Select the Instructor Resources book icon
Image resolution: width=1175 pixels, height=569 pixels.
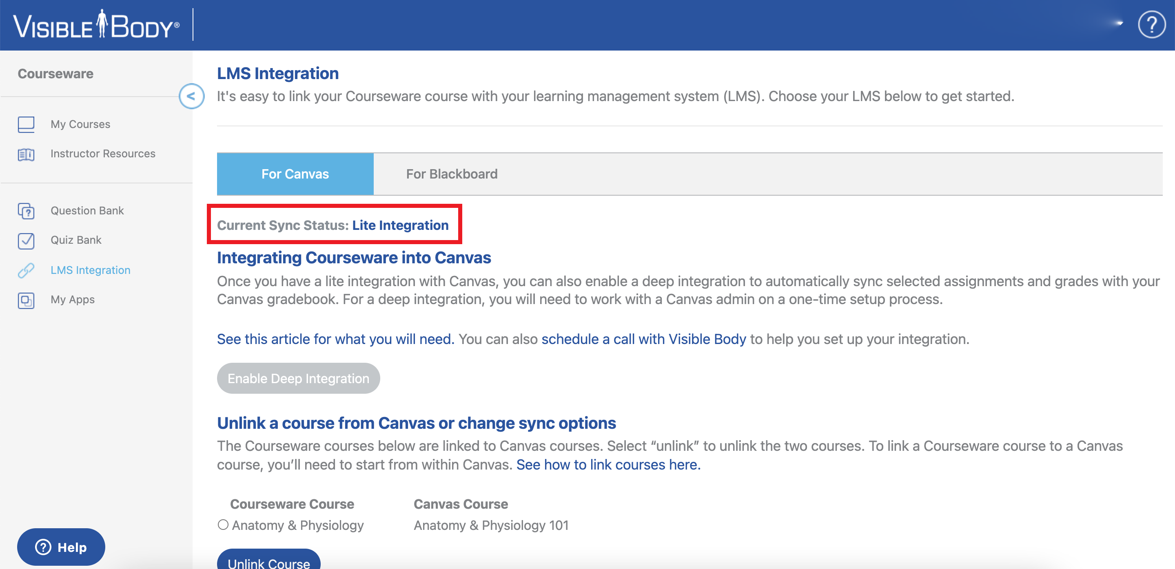coord(26,154)
